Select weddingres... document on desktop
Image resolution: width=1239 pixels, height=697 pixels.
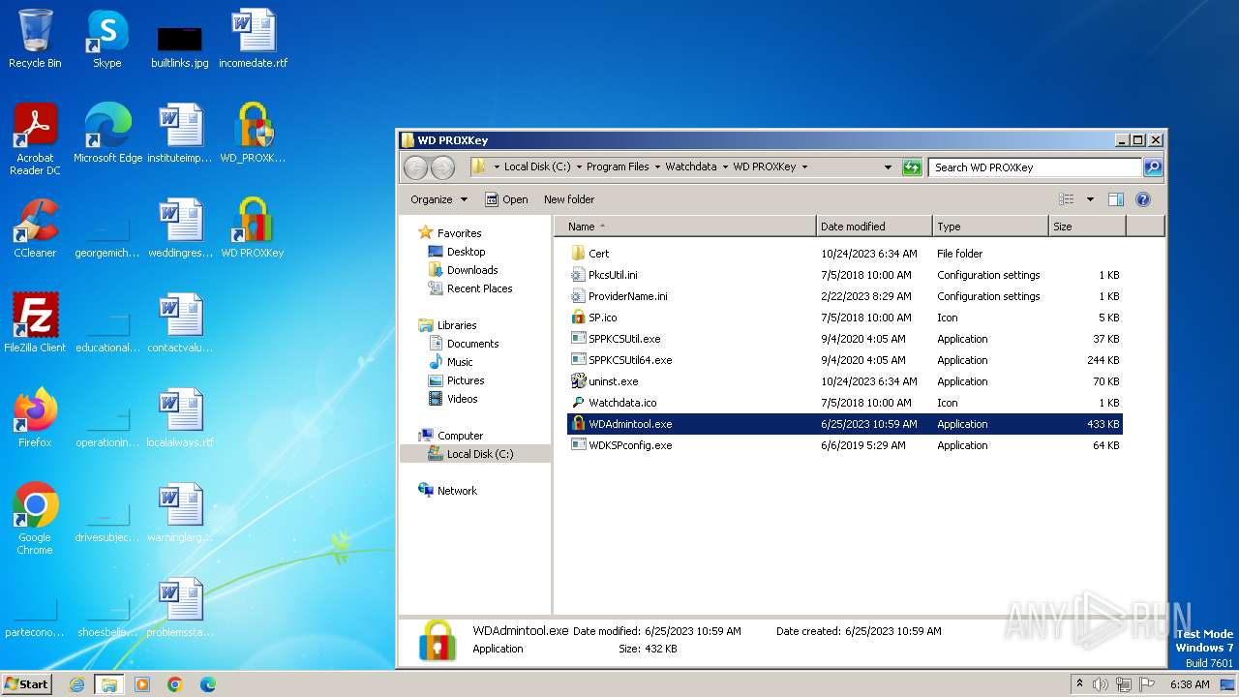[x=180, y=228]
